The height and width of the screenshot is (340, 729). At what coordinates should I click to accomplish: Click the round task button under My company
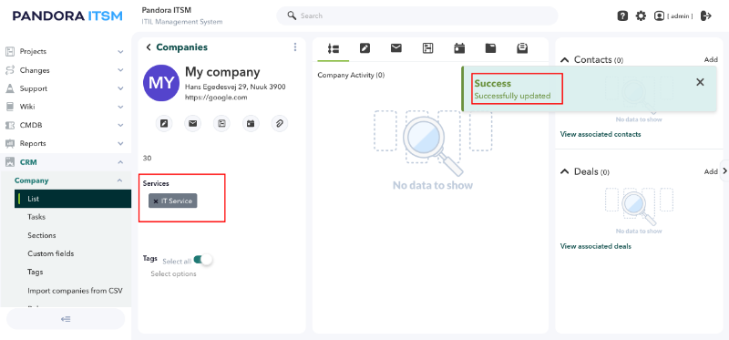pos(221,123)
